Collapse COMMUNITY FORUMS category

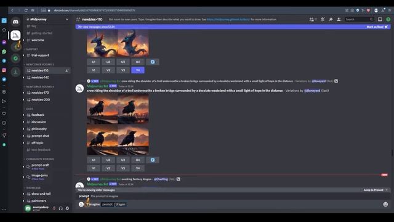click(39, 159)
